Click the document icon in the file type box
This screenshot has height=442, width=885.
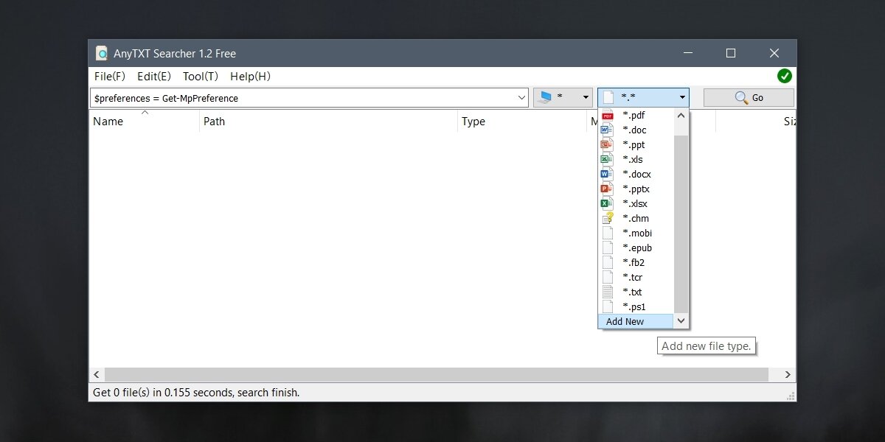(607, 97)
